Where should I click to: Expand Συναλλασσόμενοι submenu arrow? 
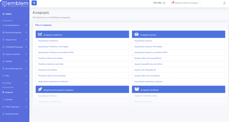coord(26,25)
